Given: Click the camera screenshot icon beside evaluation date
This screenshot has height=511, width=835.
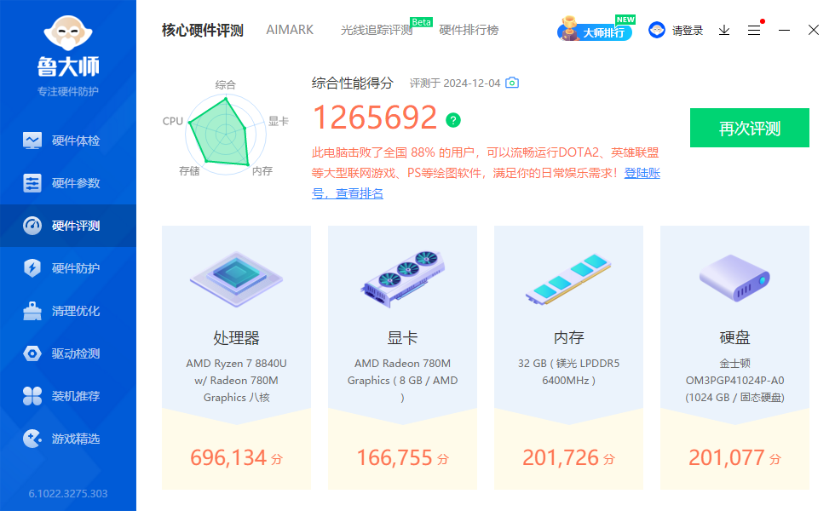Looking at the screenshot, I should click(x=512, y=83).
